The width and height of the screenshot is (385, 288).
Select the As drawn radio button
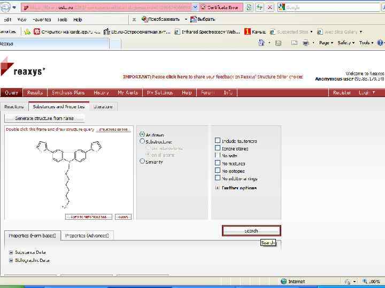click(142, 134)
